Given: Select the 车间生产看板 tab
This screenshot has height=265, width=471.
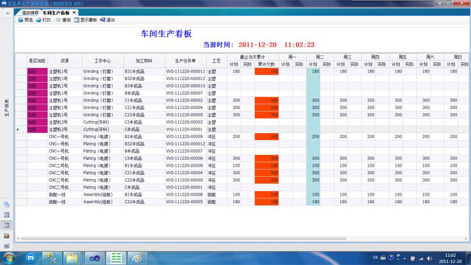Looking at the screenshot, I should [56, 13].
